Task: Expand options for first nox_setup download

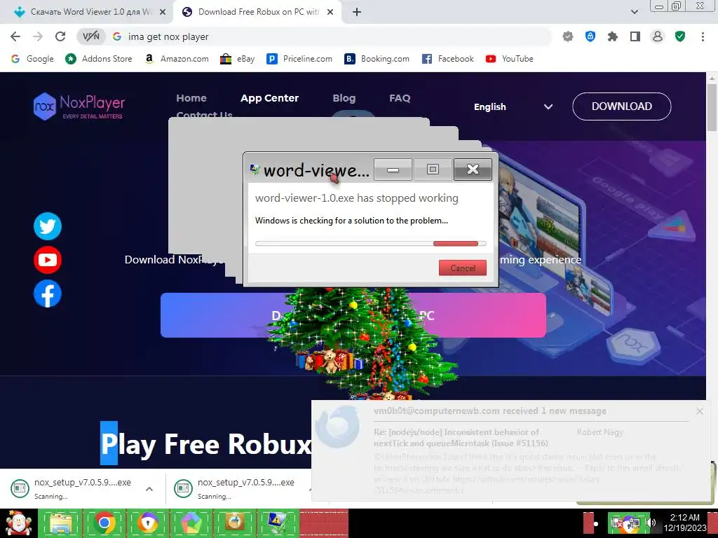Action: [x=149, y=488]
